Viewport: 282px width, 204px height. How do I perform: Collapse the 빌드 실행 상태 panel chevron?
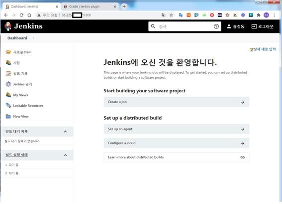click(x=66, y=155)
